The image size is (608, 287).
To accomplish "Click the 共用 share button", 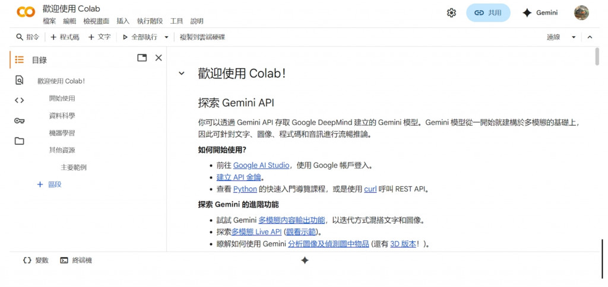I will click(488, 13).
